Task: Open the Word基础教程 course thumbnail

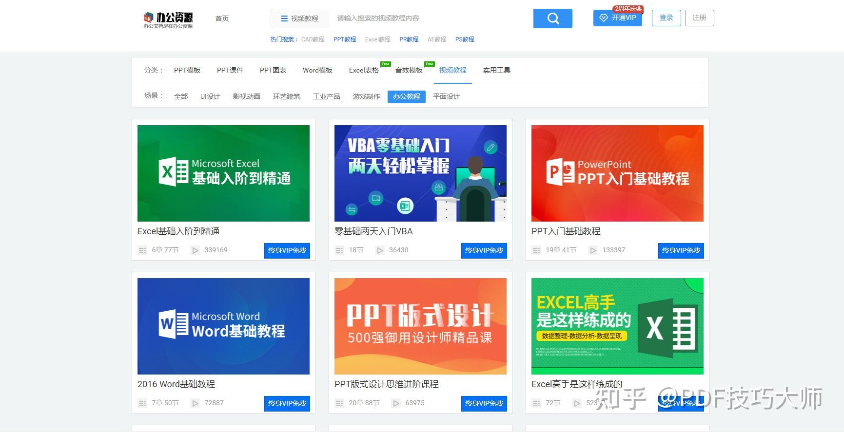Action: pyautogui.click(x=223, y=326)
